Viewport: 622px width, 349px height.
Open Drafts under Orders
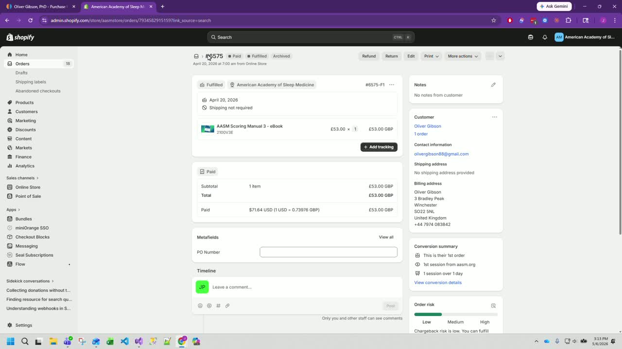(x=21, y=73)
